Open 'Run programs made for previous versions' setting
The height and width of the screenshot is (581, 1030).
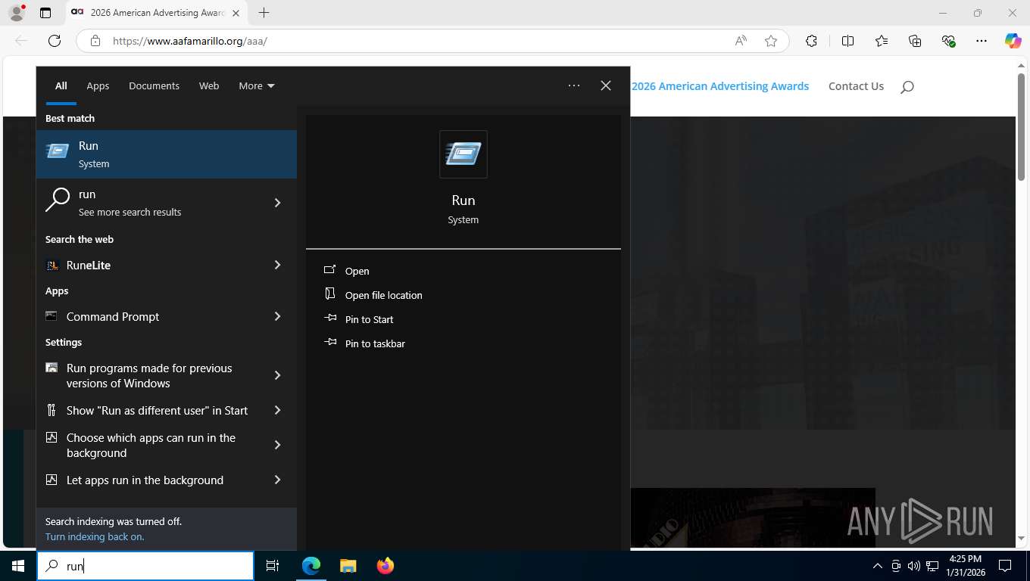(x=148, y=375)
